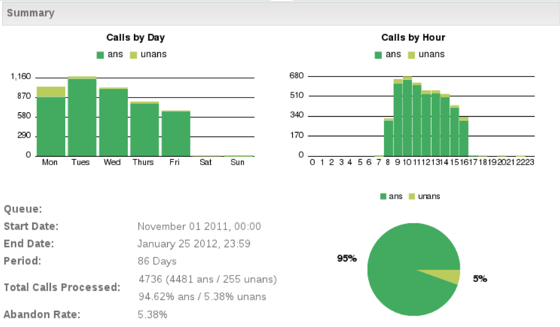Click the hour 16 bar in Calls by Hour
This screenshot has height=327, width=560.
464,137
